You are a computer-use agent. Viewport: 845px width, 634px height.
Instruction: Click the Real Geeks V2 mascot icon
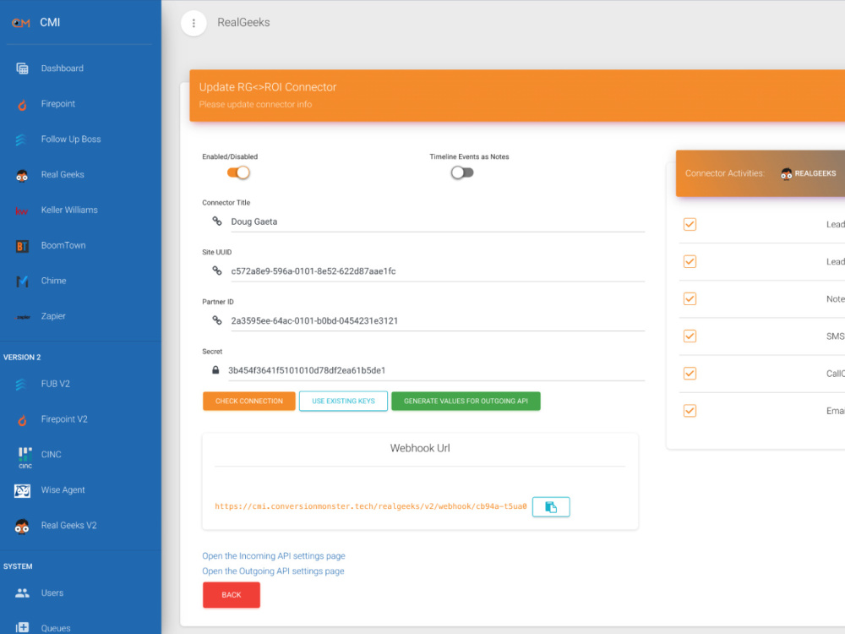click(22, 526)
